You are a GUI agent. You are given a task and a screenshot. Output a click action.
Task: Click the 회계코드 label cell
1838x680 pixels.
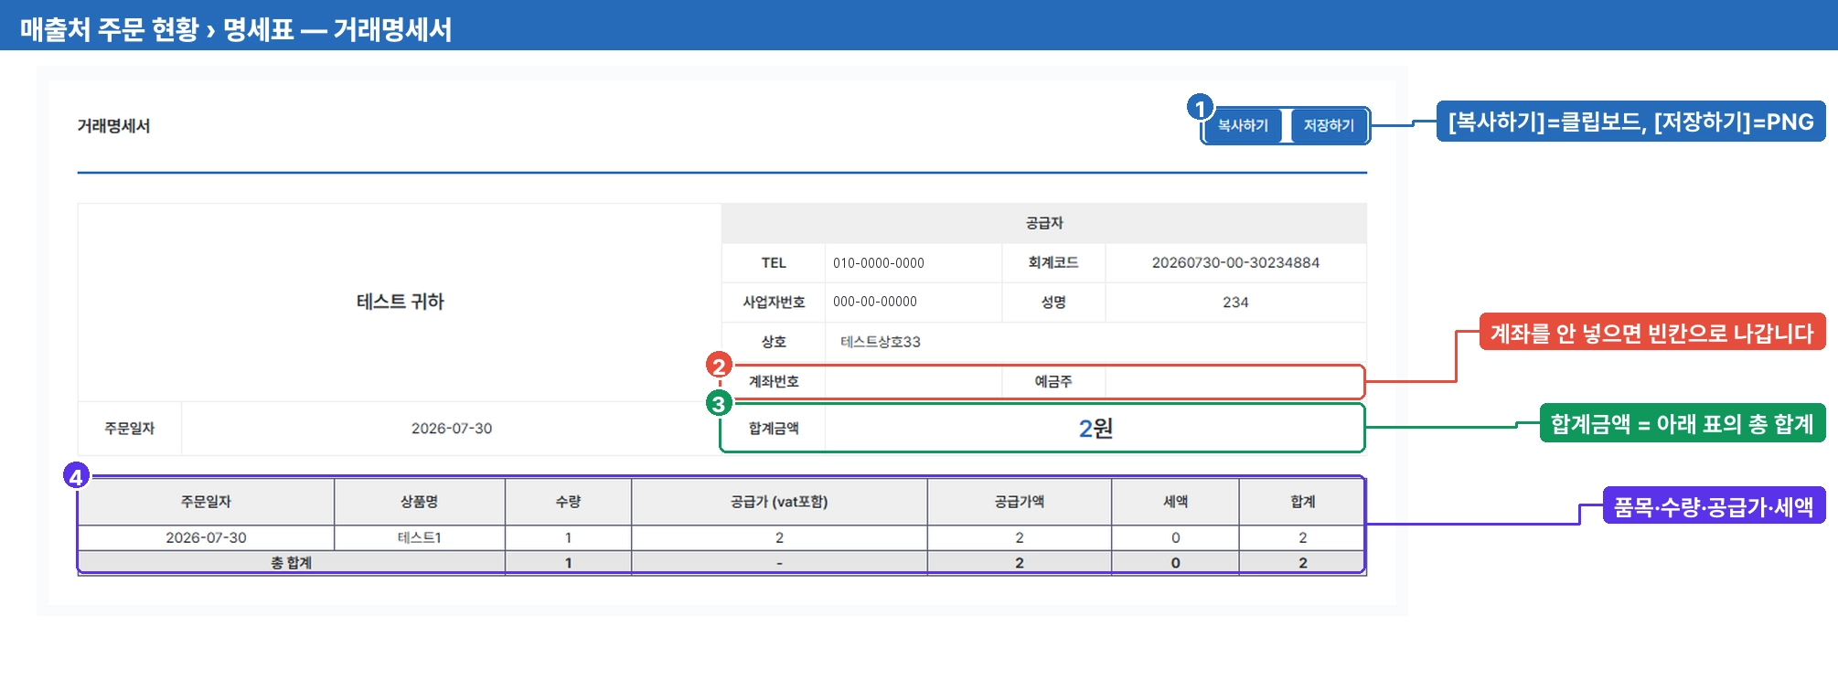click(x=1053, y=263)
